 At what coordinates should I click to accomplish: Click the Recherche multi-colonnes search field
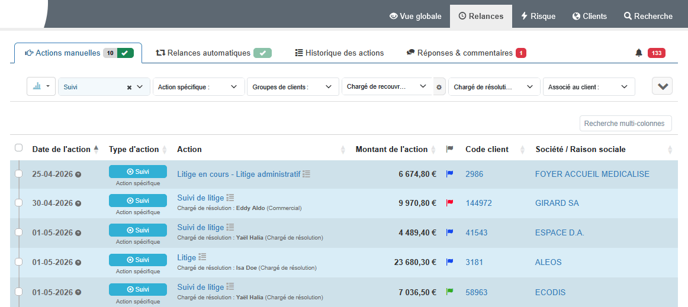pyautogui.click(x=625, y=124)
